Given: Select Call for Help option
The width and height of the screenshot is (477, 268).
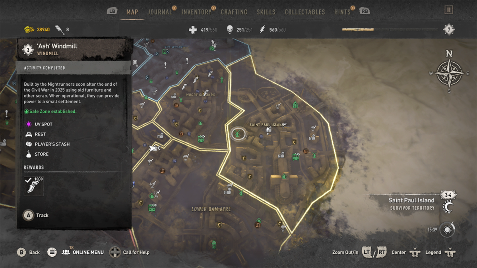Looking at the screenshot, I should coord(130,252).
